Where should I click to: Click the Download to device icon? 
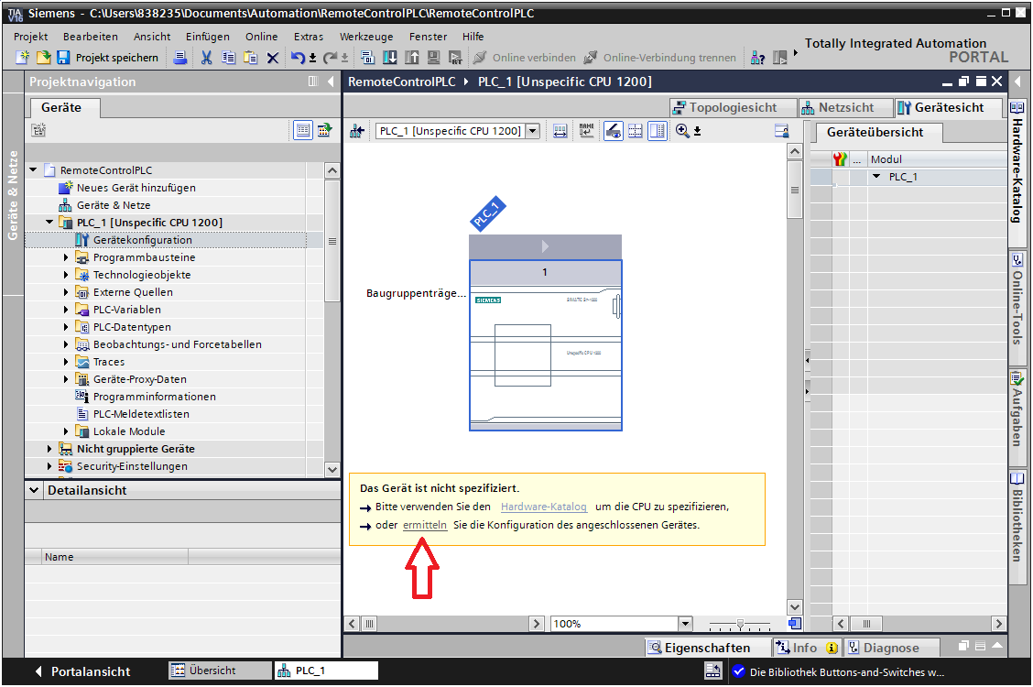[390, 58]
